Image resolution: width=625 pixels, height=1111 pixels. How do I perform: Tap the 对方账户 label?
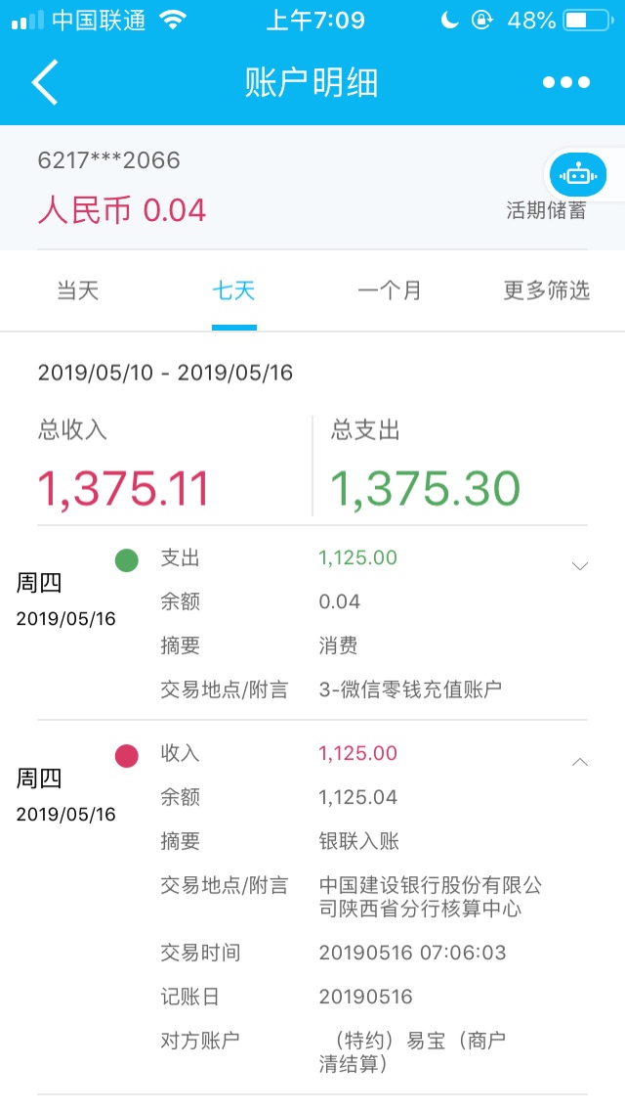(200, 1041)
